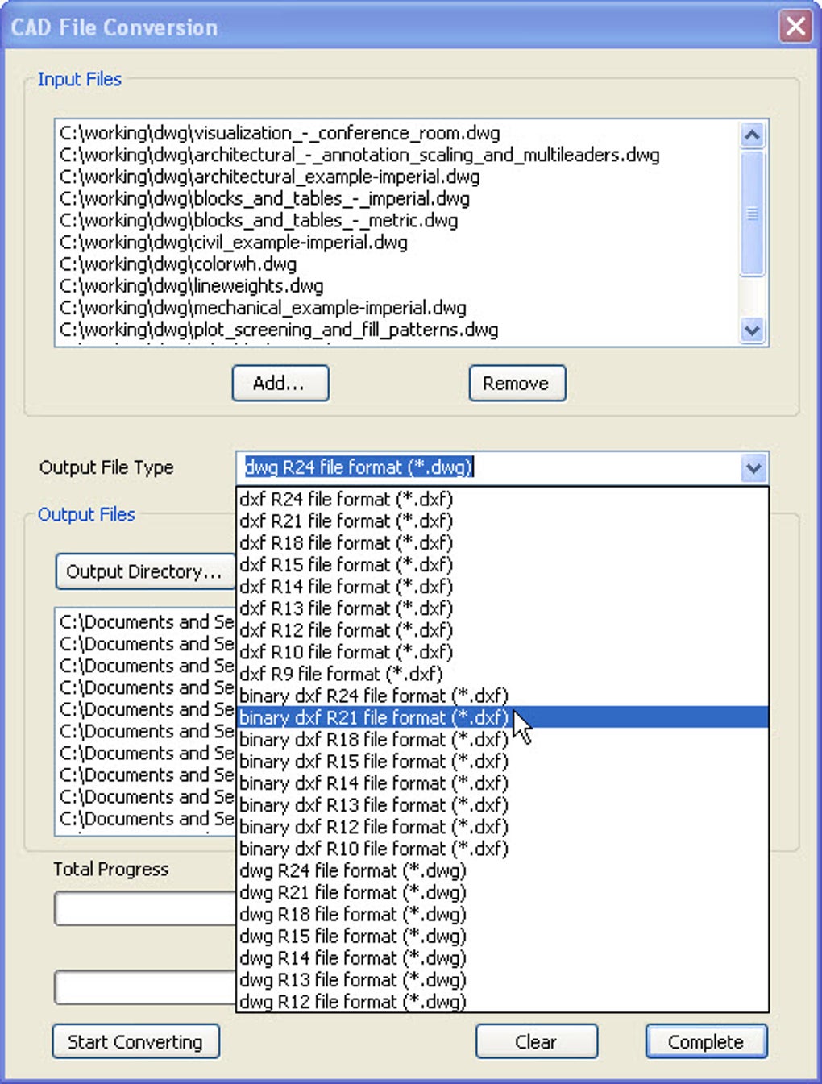The width and height of the screenshot is (822, 1084).
Task: Click the input files scrollbar thumb
Action: coord(752,214)
